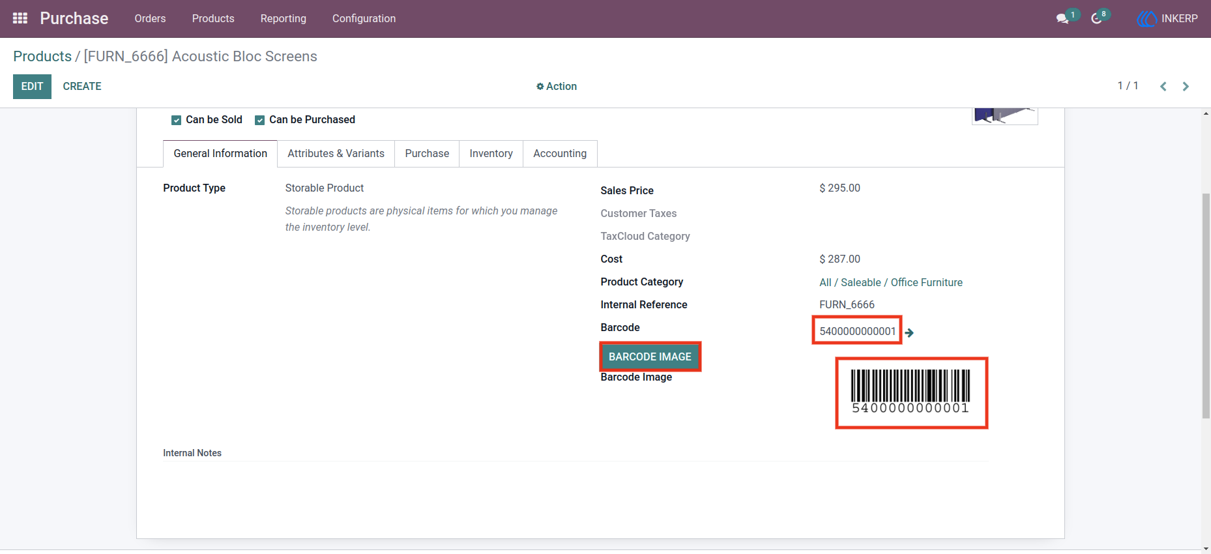Viewport: 1211px width, 554px height.
Task: Open the conversations chat icon
Action: coord(1063,18)
